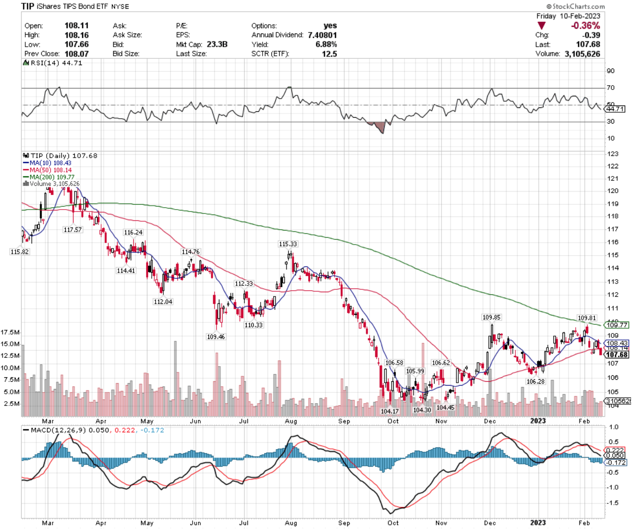Image resolution: width=635 pixels, height=530 pixels.
Task: Click the 117.57 price annotation
Action: [x=72, y=230]
